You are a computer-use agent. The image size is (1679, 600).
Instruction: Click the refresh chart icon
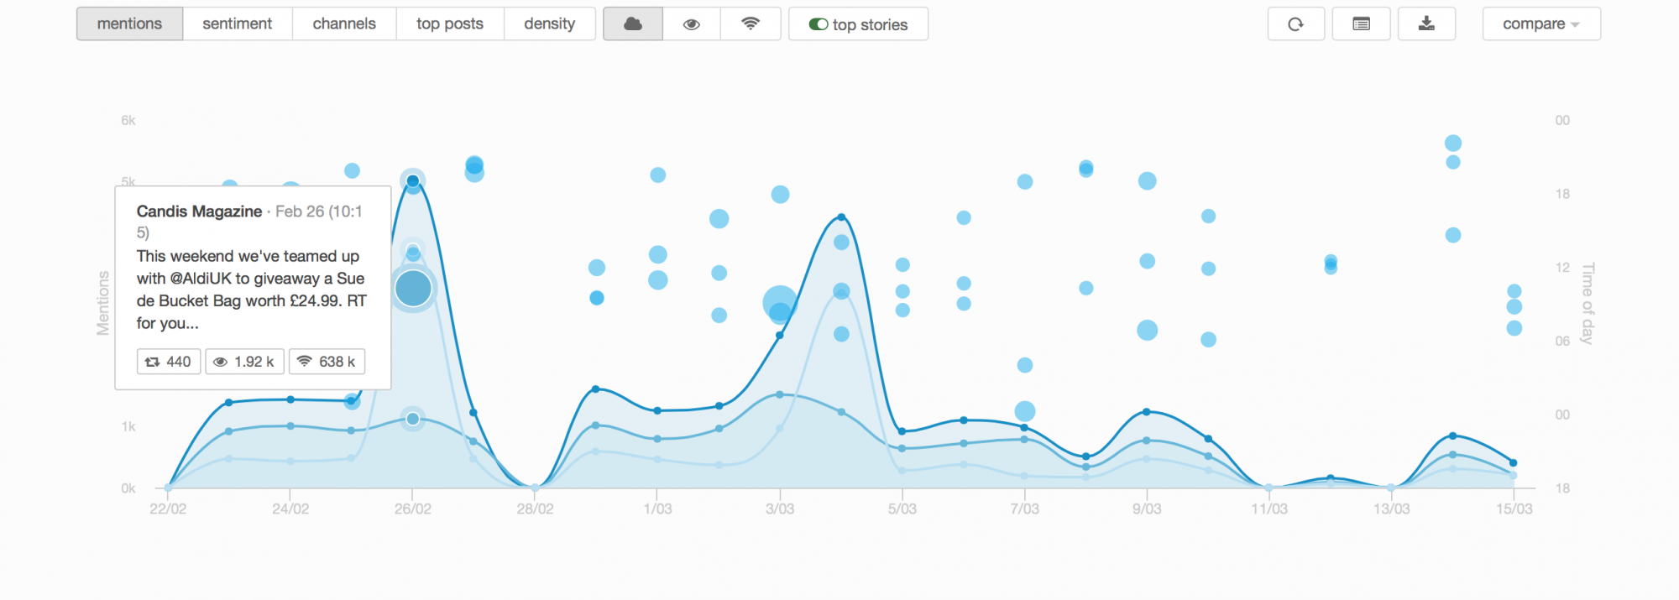1295,24
